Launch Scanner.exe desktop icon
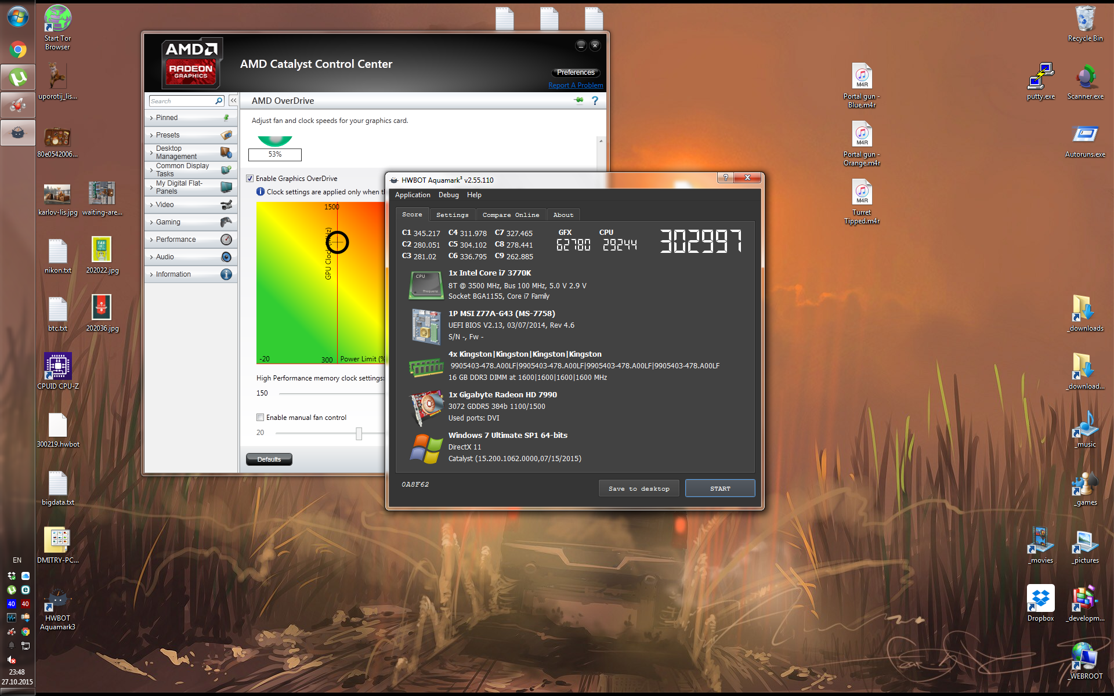The height and width of the screenshot is (696, 1114). pos(1085,81)
